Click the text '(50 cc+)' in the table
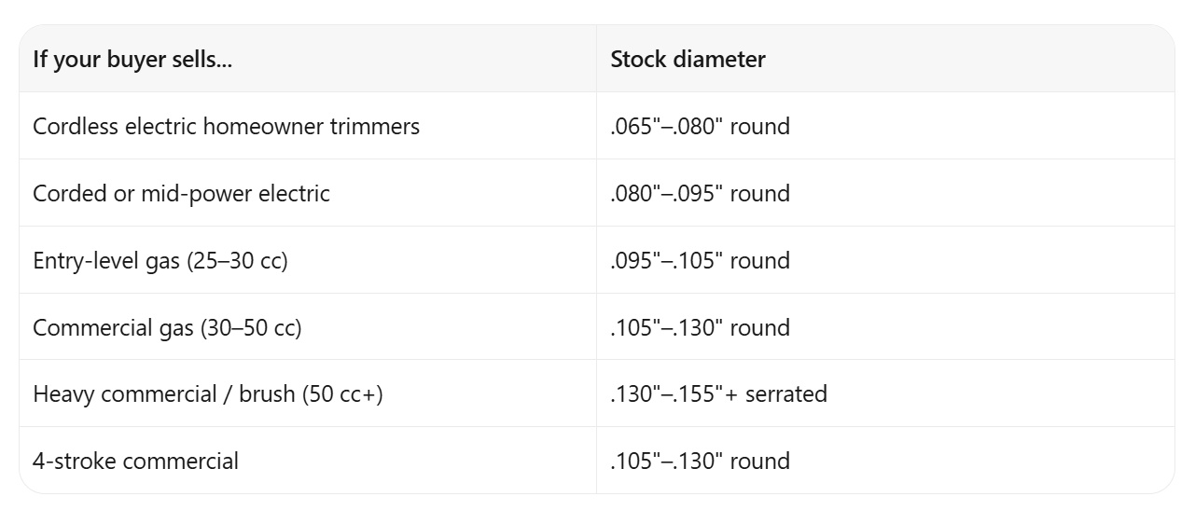This screenshot has height=510, width=1195. 342,394
